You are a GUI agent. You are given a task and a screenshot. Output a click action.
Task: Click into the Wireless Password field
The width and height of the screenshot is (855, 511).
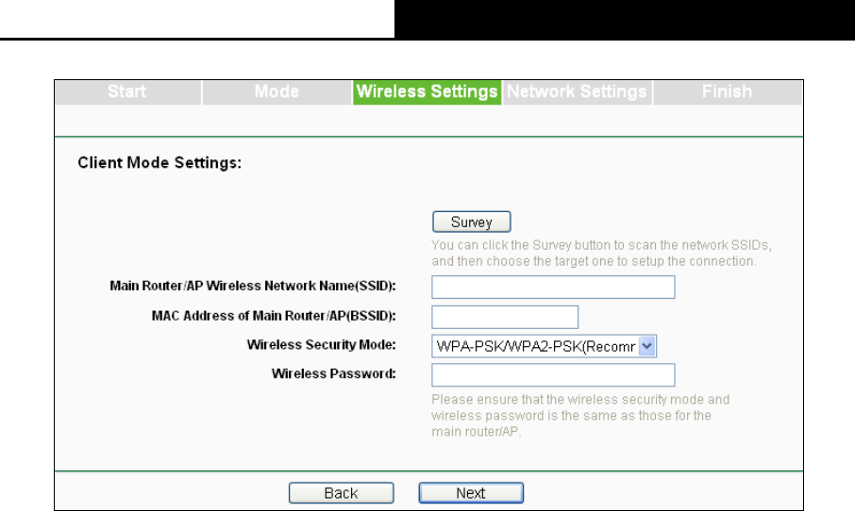pyautogui.click(x=553, y=375)
